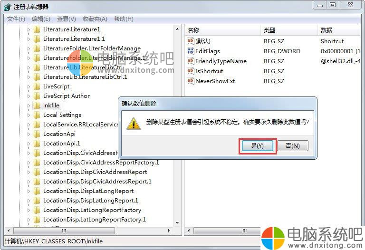Click the tree pane's horizontal scrollbar thumb
Image resolution: width=365 pixels, height=250 pixels.
click(64, 231)
